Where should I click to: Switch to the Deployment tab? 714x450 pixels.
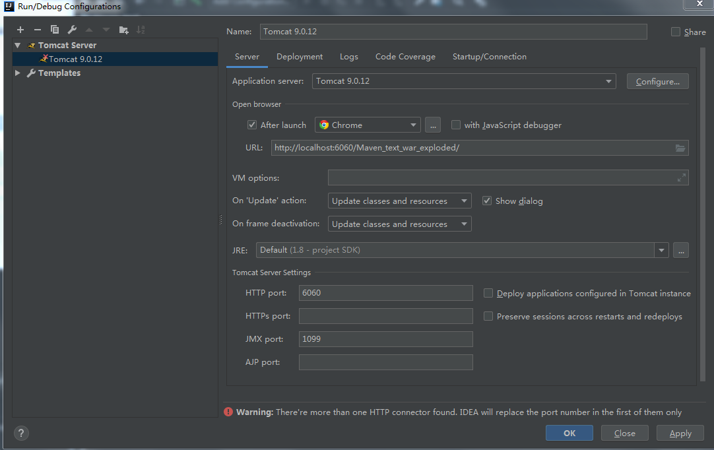pos(299,57)
